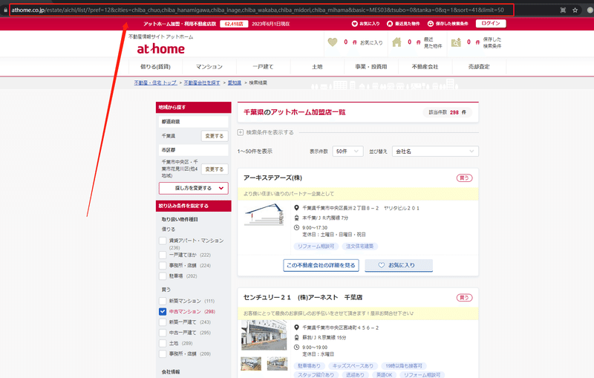Follow 不動産・住宅トップ breadcrumb link

click(x=155, y=82)
